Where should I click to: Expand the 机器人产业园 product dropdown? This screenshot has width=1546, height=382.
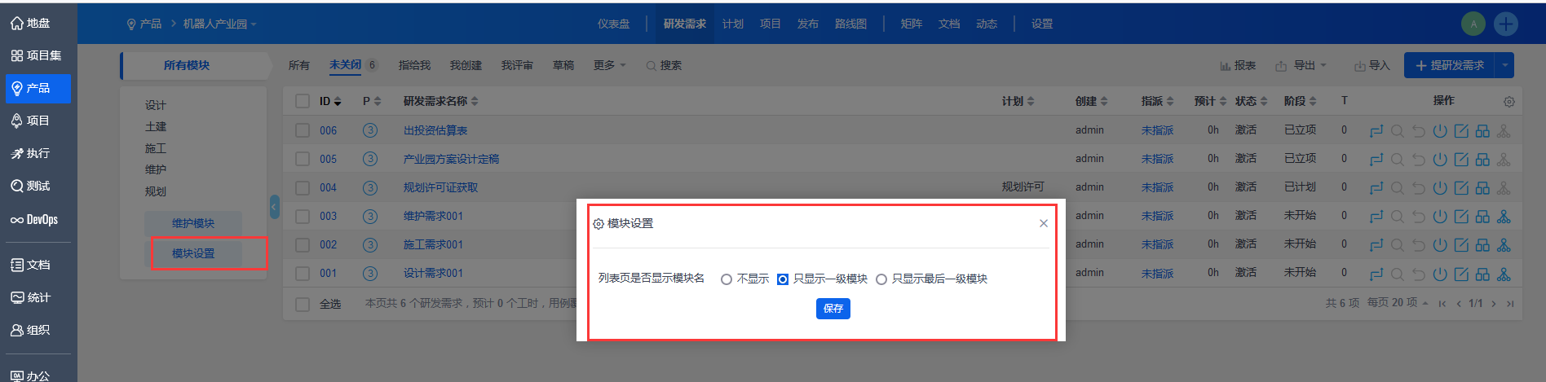pyautogui.click(x=219, y=24)
